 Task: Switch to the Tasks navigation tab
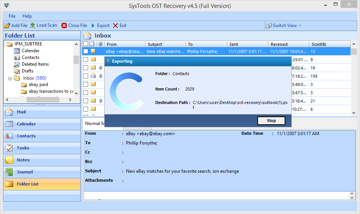coord(42,148)
